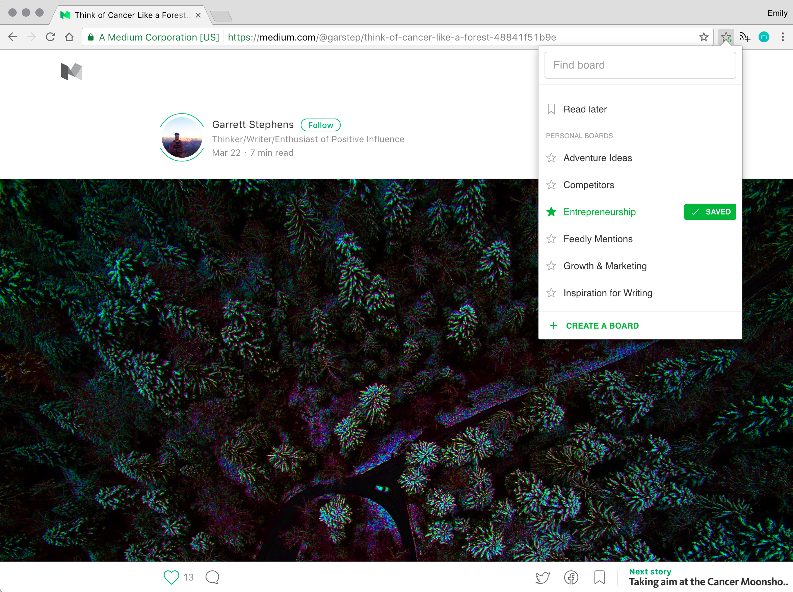Toggle the Competitors board star
Viewport: 793px width, 592px height.
(552, 185)
